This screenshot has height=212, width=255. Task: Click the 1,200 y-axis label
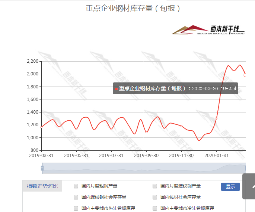[x=32, y=125]
